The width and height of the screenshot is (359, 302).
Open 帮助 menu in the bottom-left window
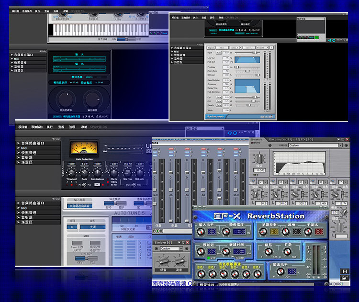click(84, 127)
